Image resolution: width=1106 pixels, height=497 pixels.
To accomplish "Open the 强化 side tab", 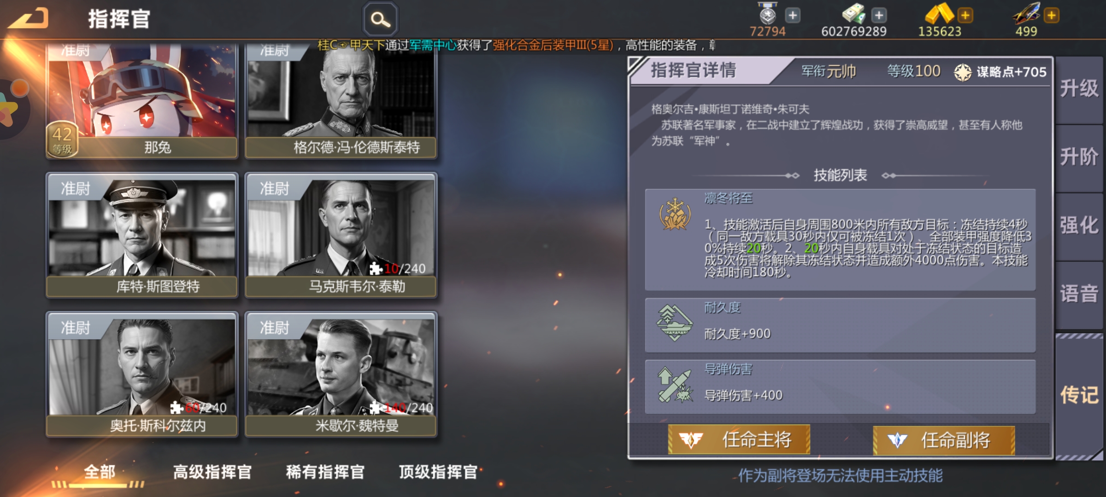I will tap(1079, 225).
